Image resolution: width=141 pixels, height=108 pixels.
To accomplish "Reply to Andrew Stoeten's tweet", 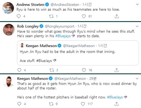I will 19,16.
